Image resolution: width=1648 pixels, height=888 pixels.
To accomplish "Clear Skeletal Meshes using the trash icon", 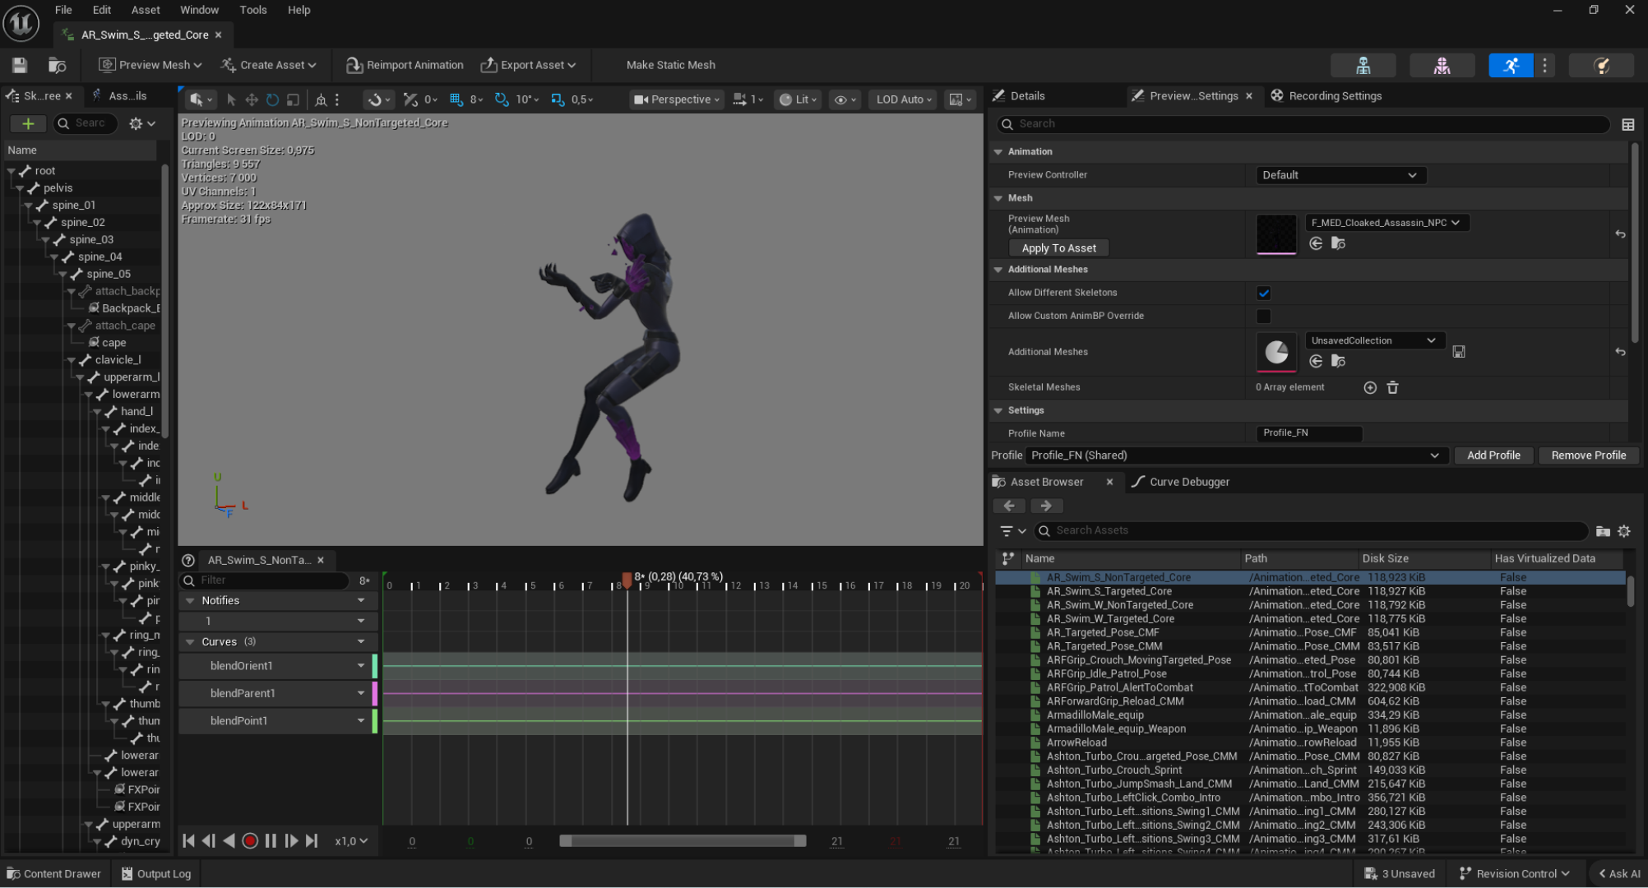I will coord(1393,387).
